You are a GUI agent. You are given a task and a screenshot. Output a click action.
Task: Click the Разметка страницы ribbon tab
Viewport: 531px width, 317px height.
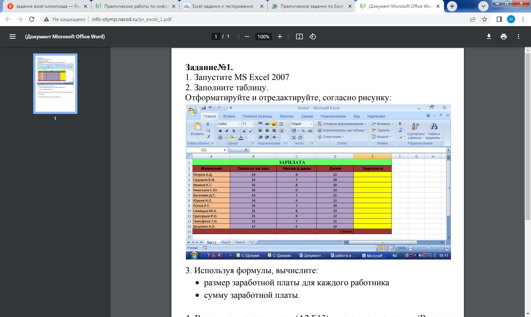click(257, 116)
